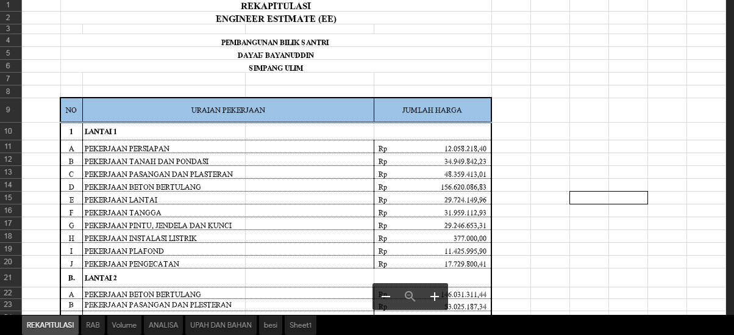
Task: Click the PEKERJAAN PERSIAPAN cell
Action: coord(228,148)
